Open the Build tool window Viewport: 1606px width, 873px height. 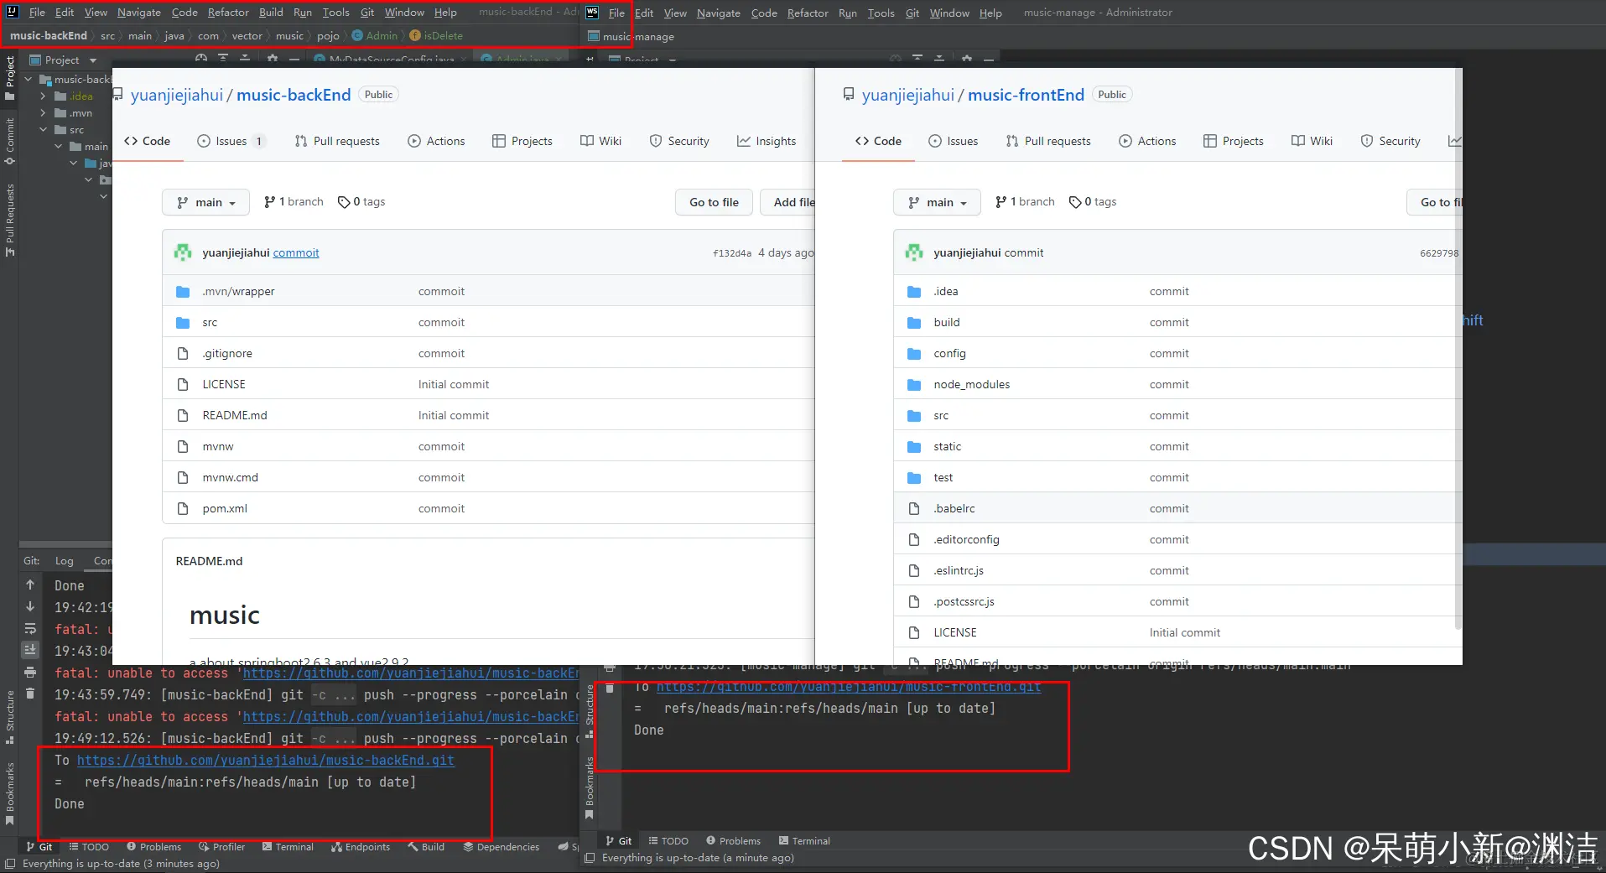coord(426,847)
